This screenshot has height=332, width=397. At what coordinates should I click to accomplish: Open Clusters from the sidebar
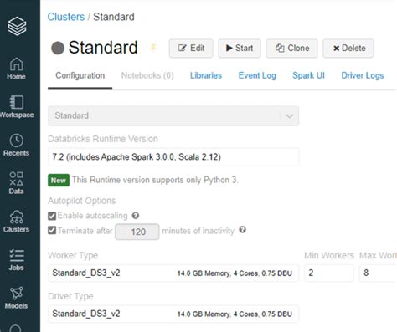(x=16, y=222)
